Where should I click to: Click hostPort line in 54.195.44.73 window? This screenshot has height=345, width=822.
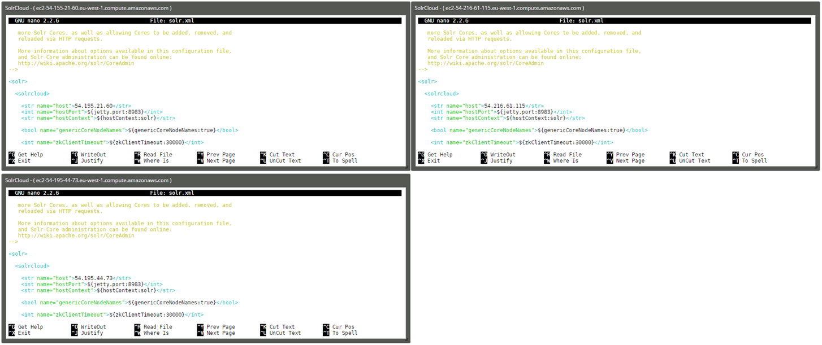click(x=92, y=284)
